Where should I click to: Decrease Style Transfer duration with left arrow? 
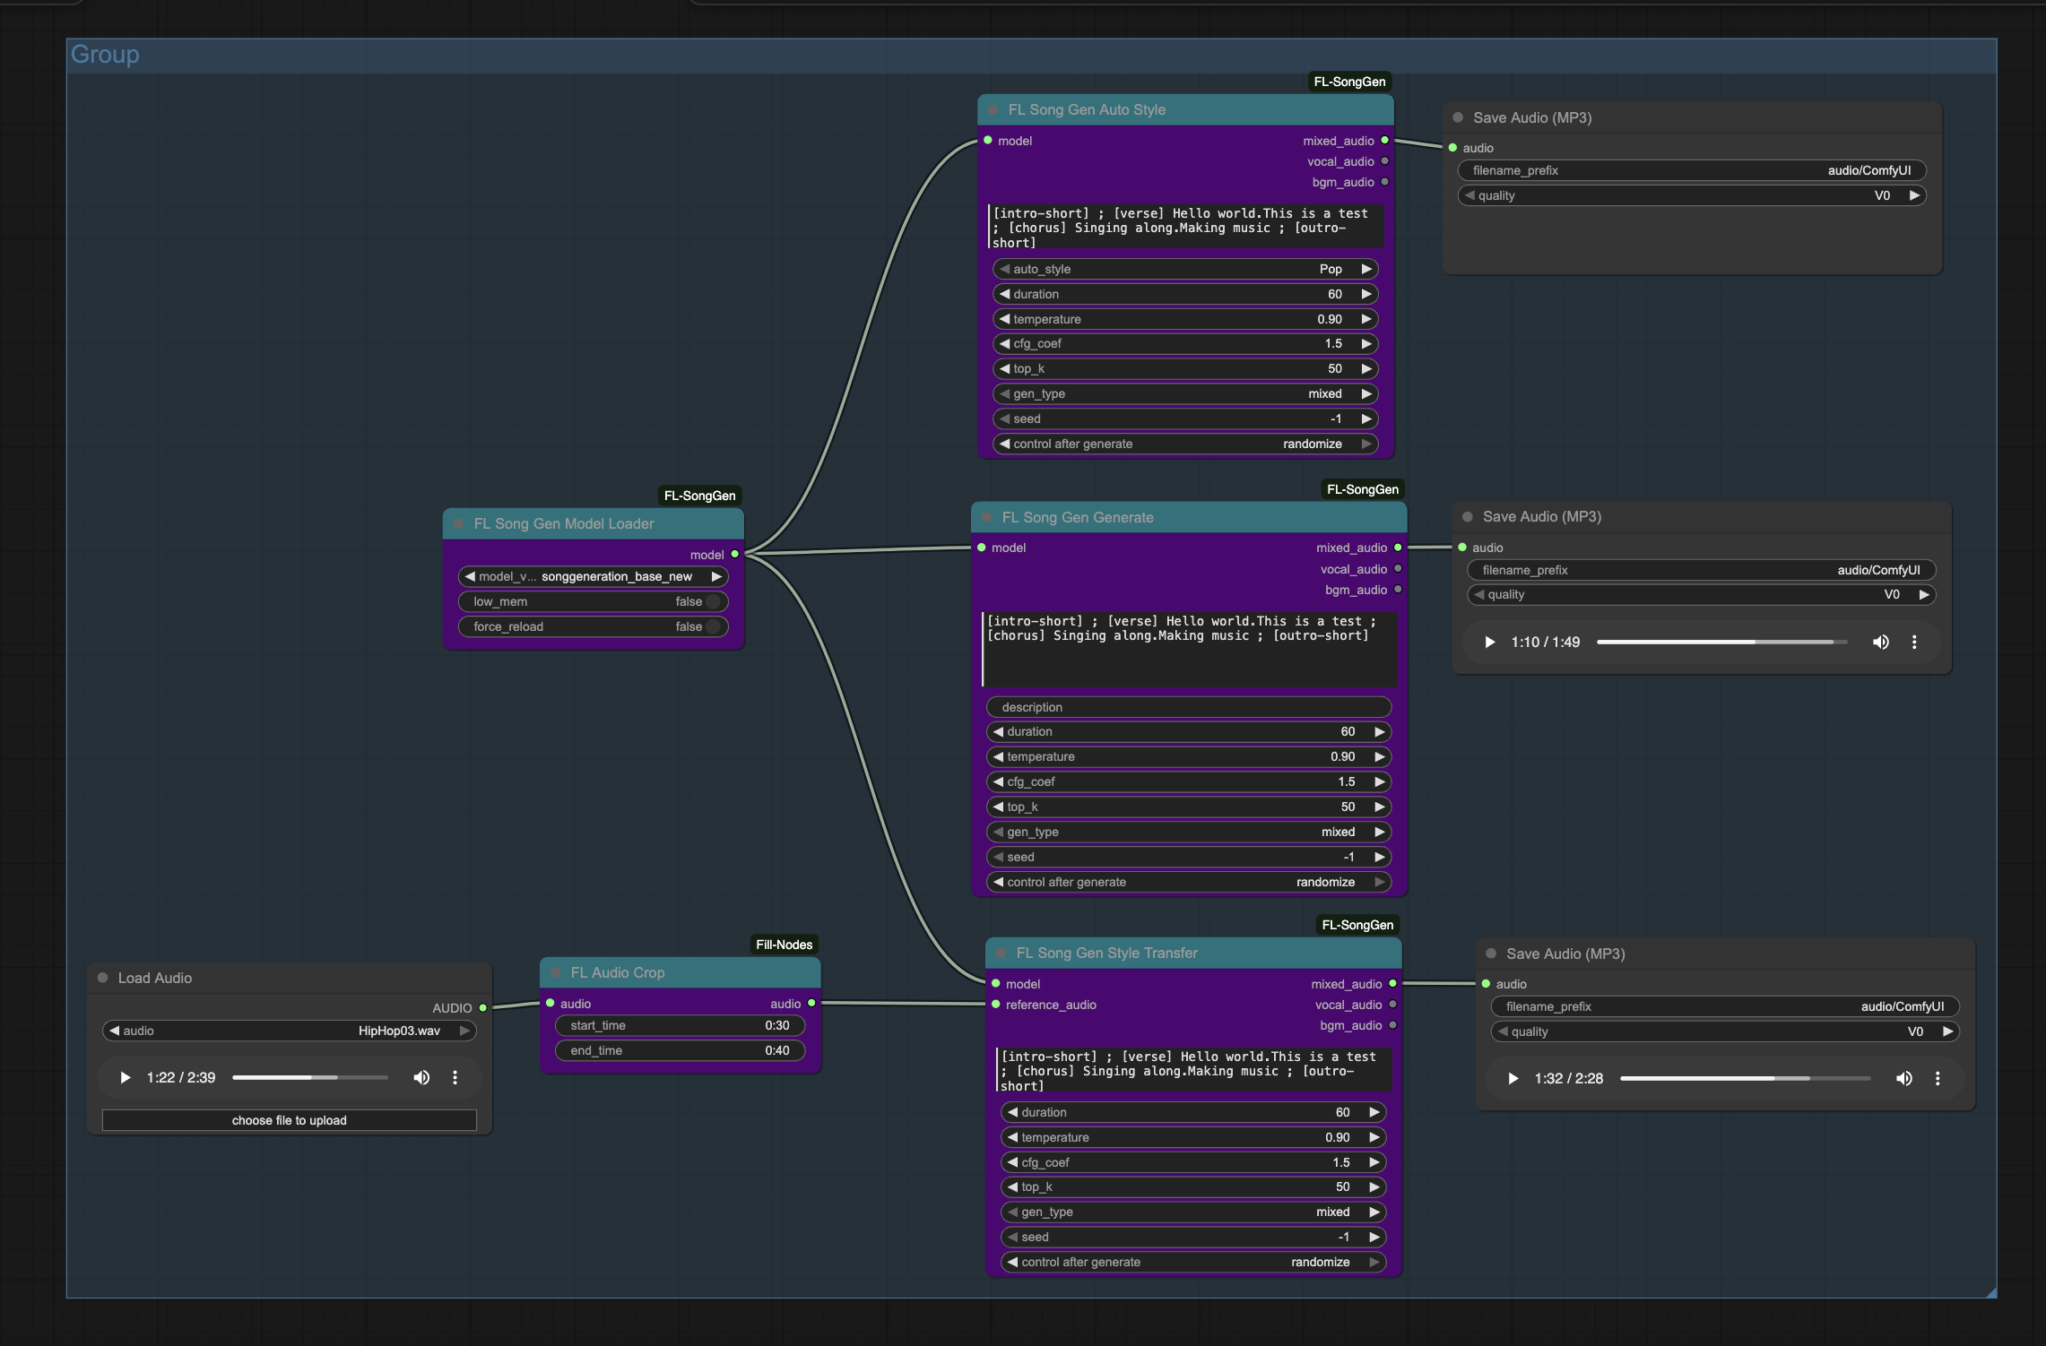point(1012,1112)
